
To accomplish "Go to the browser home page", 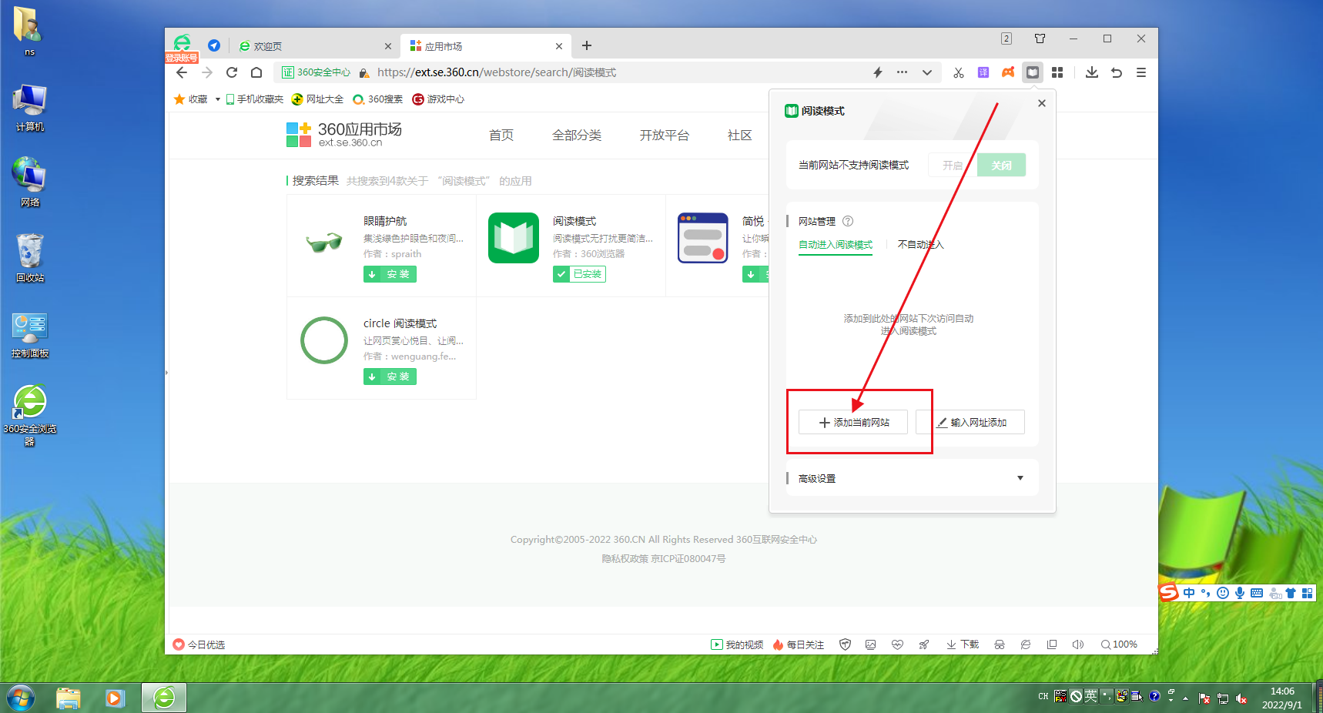I will coord(256,72).
